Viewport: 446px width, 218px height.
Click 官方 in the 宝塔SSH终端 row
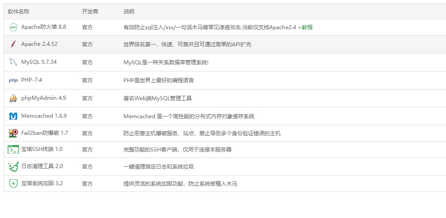[x=87, y=150]
